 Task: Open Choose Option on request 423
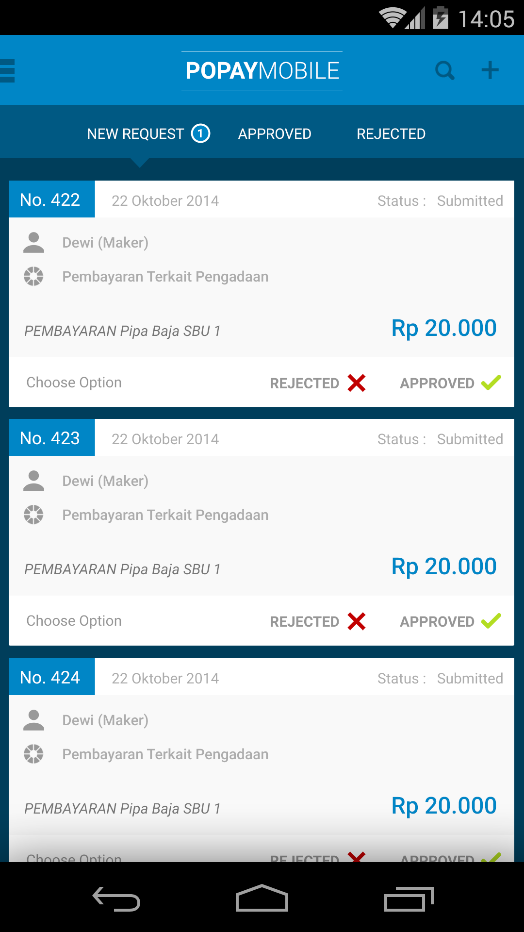(x=74, y=621)
